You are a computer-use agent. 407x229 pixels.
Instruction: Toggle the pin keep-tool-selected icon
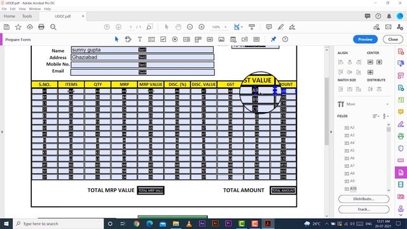point(273,39)
